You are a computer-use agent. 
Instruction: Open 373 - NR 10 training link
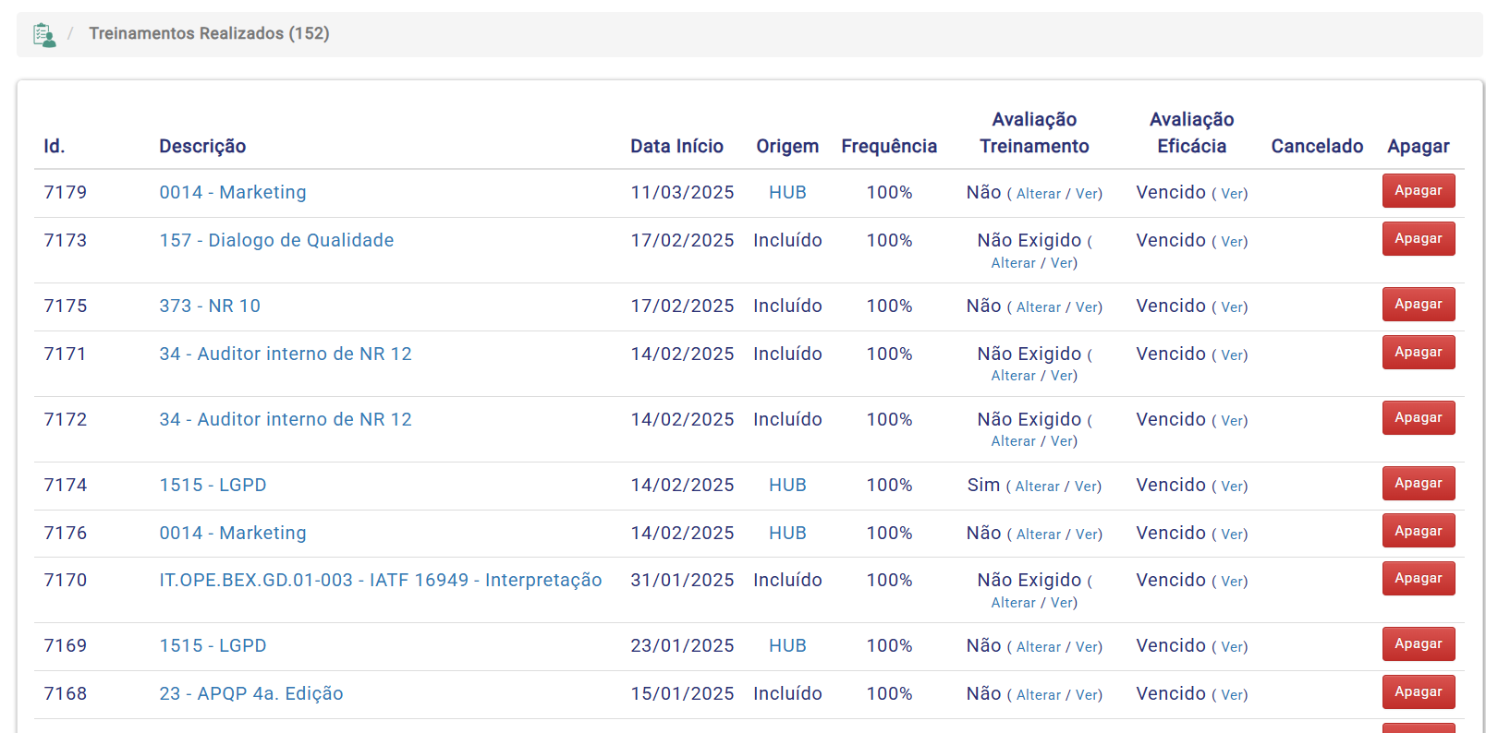point(210,306)
